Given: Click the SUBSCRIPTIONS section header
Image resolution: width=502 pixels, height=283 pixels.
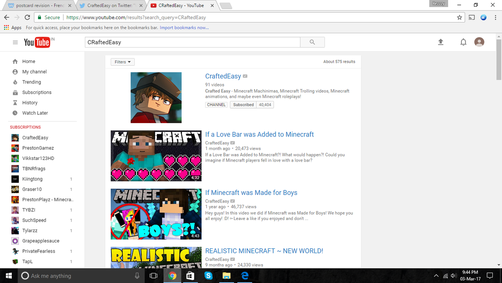Looking at the screenshot, I should pyautogui.click(x=26, y=127).
